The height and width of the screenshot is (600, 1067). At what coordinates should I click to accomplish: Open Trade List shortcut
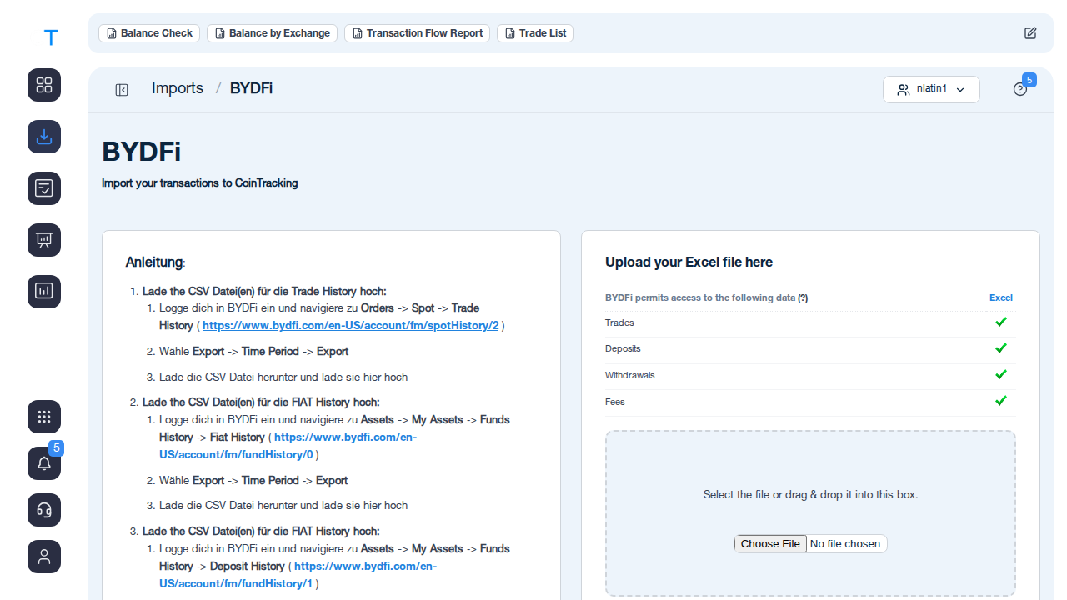pyautogui.click(x=535, y=33)
